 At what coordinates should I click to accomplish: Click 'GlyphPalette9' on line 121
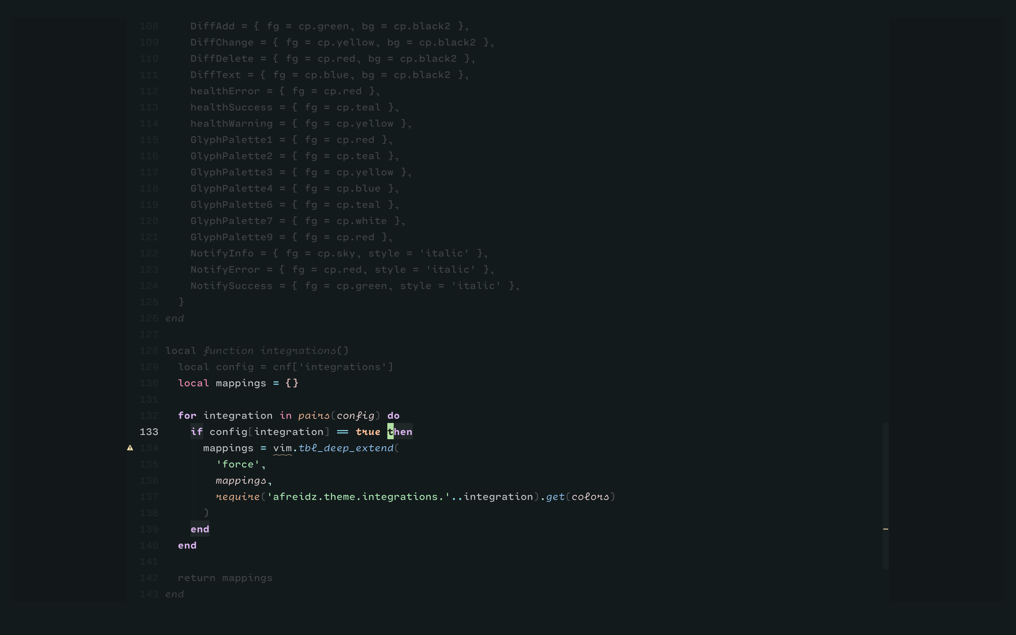click(231, 237)
